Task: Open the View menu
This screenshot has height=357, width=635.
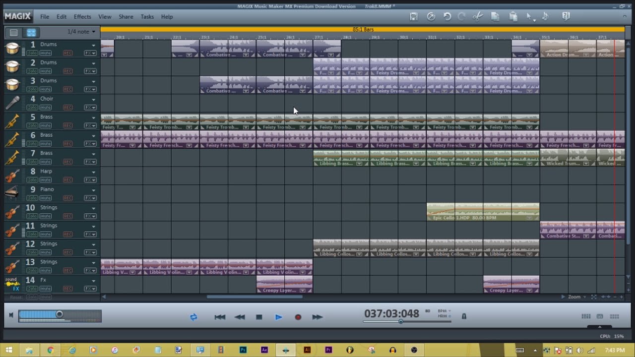Action: pos(105,17)
